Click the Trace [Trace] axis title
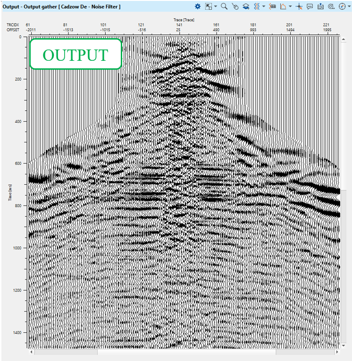352x361 pixels. (184, 20)
